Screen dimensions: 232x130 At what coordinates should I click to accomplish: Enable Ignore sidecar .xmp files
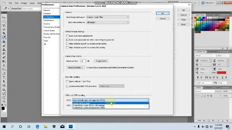click(x=67, y=81)
